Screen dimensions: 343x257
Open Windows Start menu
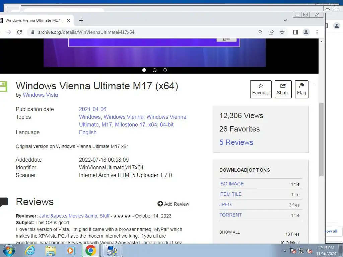click(x=9, y=250)
